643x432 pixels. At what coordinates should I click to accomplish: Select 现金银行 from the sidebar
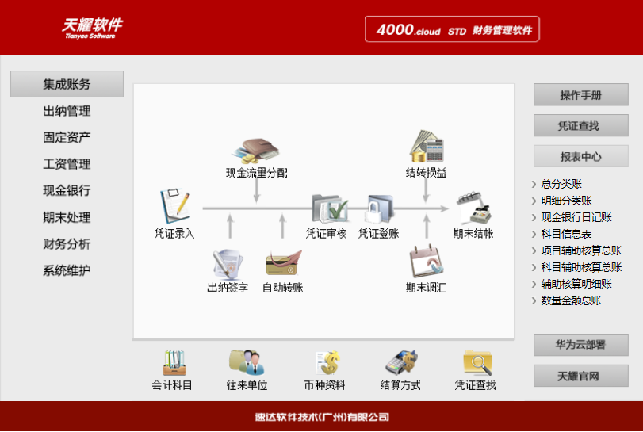point(67,190)
